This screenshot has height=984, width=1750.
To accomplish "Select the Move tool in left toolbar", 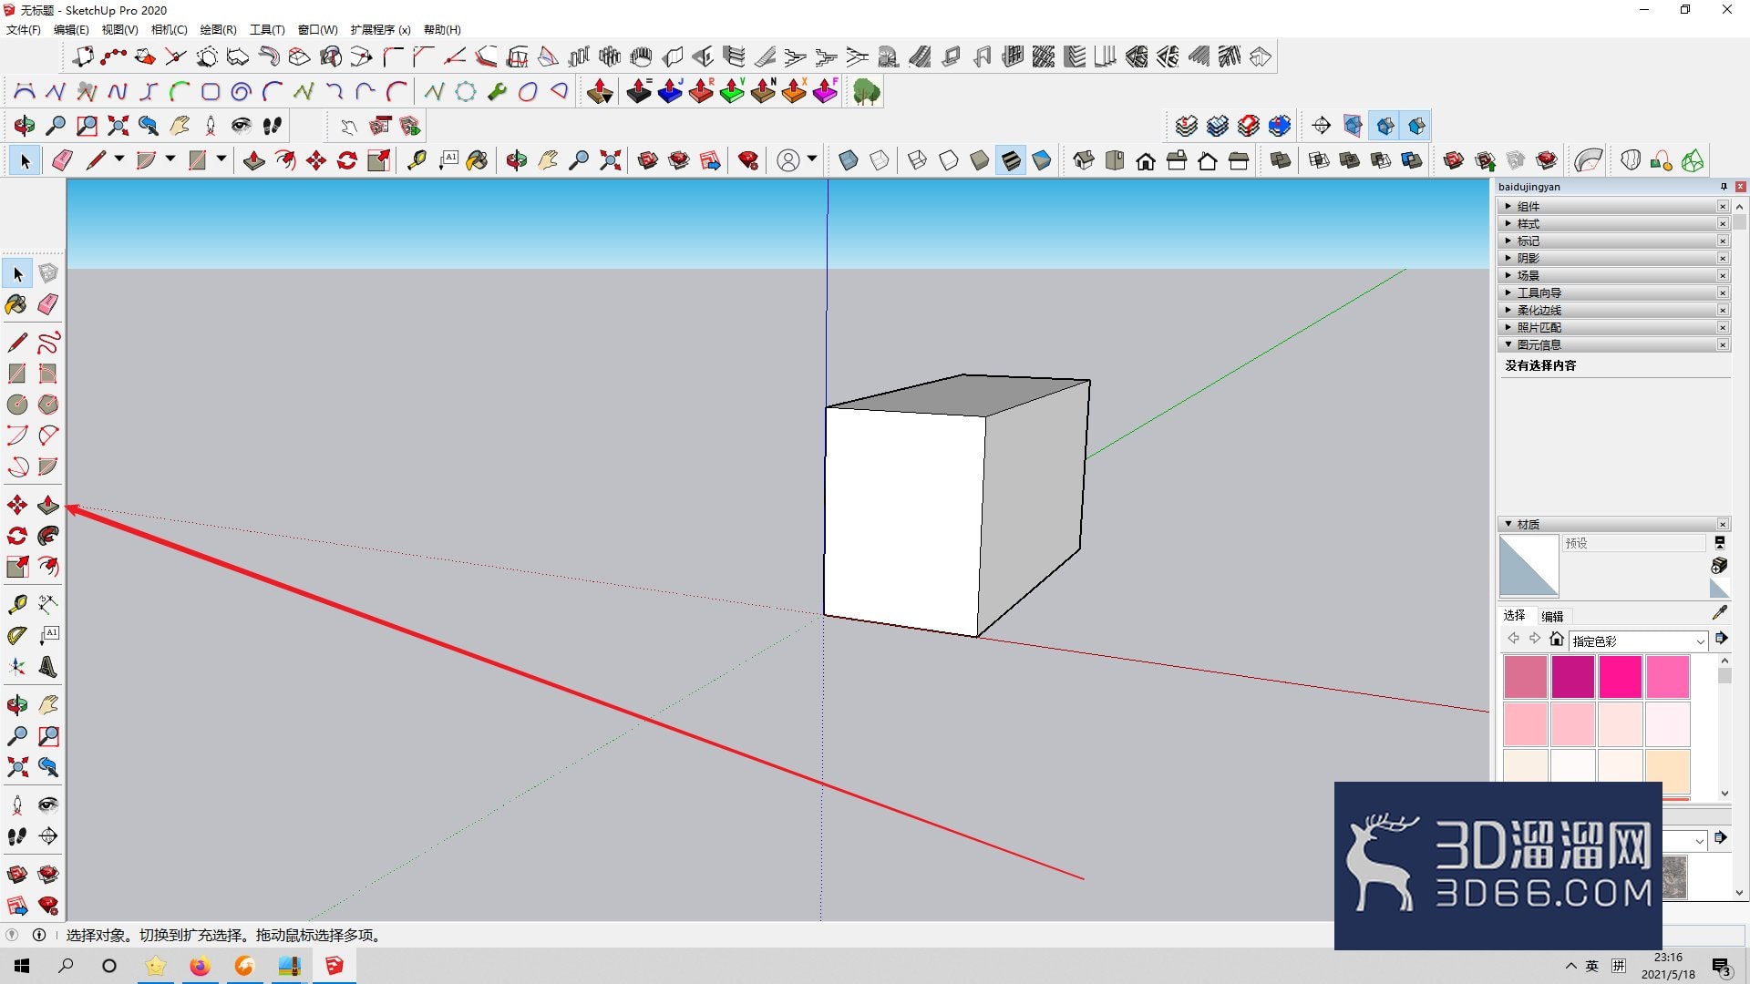I will pos(16,505).
